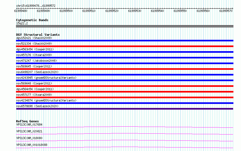The width and height of the screenshot is (241, 151).
Task: Select the purple bar under nsv6578698
Action: 125,109
